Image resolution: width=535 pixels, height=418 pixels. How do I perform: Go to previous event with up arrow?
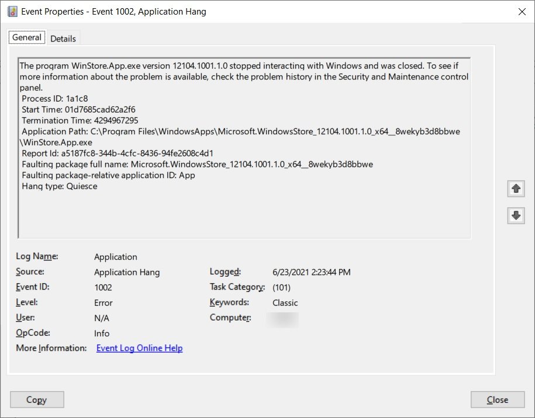coord(516,189)
